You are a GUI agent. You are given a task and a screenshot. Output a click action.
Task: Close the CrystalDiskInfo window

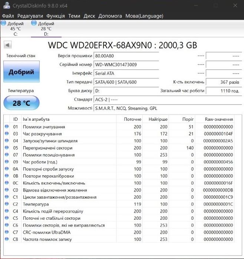pos(235,6)
